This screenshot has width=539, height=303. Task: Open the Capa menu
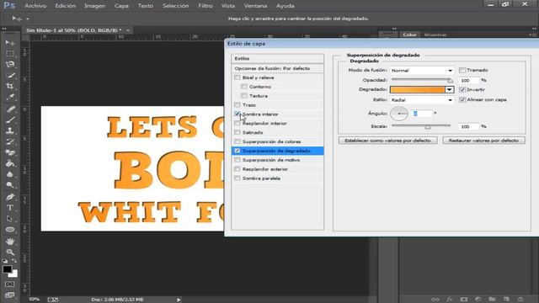(x=121, y=6)
